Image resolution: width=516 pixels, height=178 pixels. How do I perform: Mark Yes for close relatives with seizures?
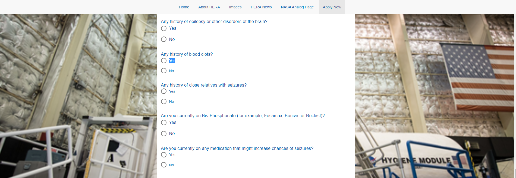tap(164, 91)
